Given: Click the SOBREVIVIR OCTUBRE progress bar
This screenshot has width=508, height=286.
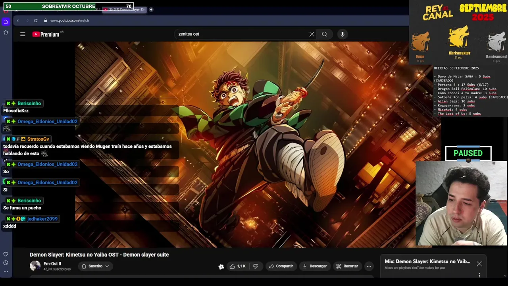Looking at the screenshot, I should click(x=68, y=6).
